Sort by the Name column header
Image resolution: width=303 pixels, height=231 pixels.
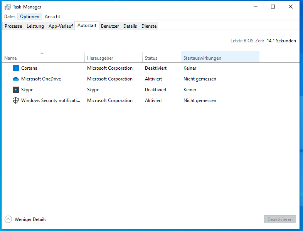[x=43, y=57]
